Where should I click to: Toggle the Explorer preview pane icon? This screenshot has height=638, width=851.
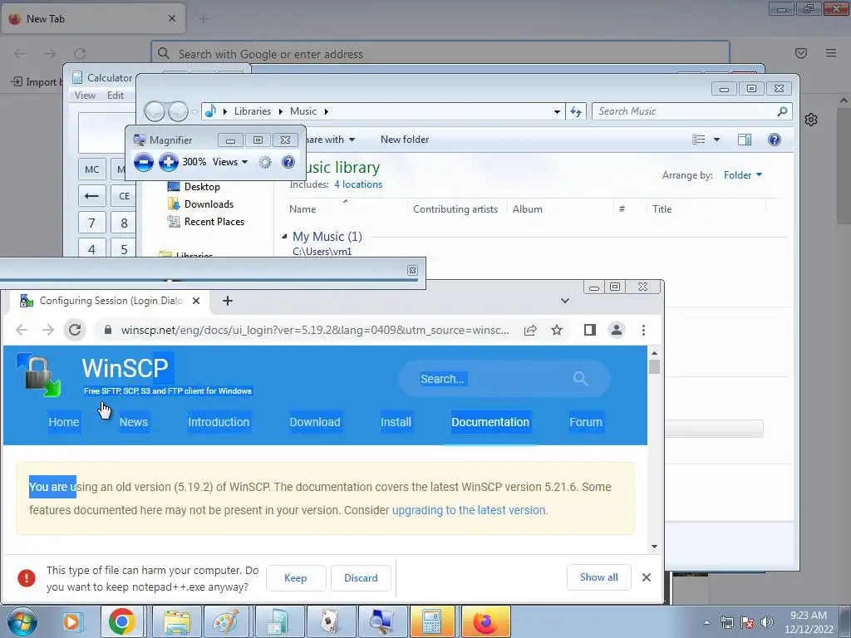click(745, 140)
